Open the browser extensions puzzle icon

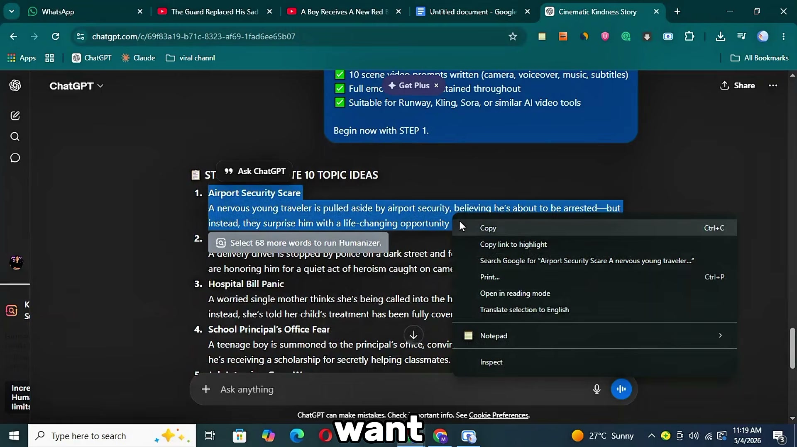pyautogui.click(x=689, y=36)
